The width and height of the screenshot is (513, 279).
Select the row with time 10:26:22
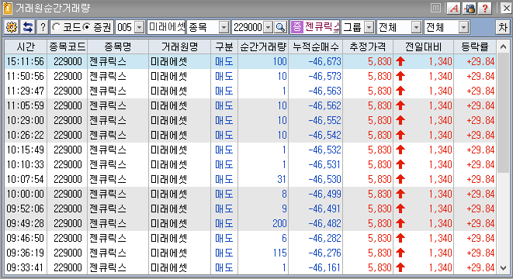pos(250,135)
